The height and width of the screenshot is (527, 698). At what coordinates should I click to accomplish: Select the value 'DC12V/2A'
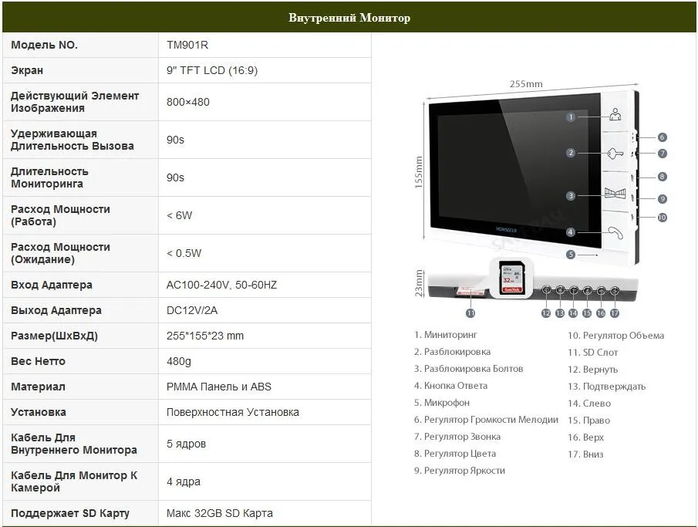click(x=192, y=310)
